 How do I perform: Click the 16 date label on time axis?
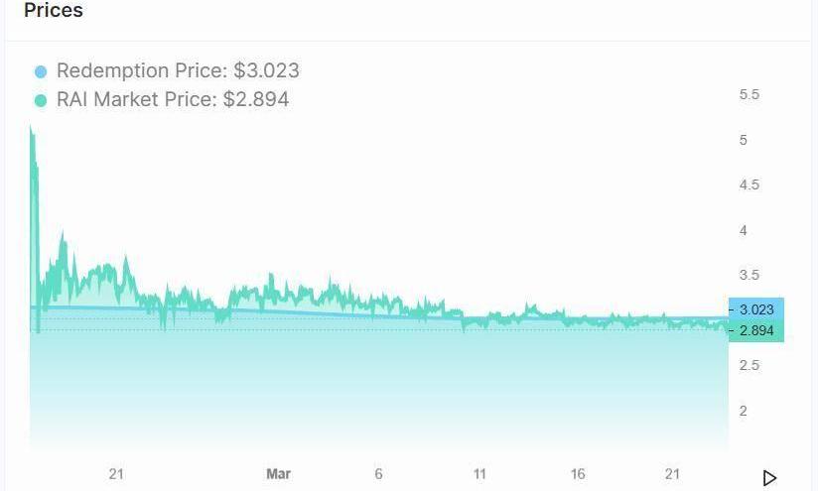pyautogui.click(x=578, y=474)
